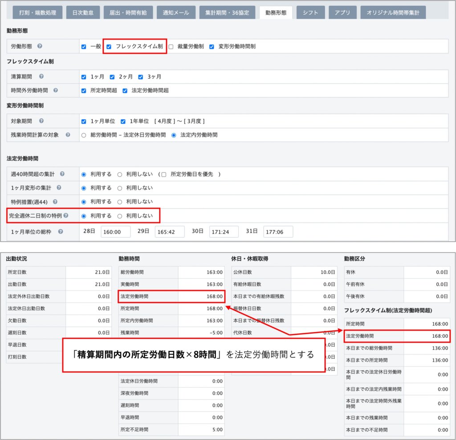Viewport: 456px width, 440px height.
Task: Enable the 裁量労働制 checkbox
Action: click(x=171, y=46)
